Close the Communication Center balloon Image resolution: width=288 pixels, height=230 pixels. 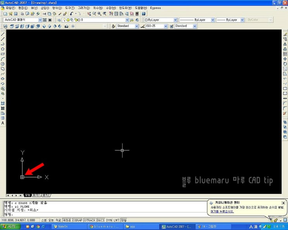[x=283, y=203]
